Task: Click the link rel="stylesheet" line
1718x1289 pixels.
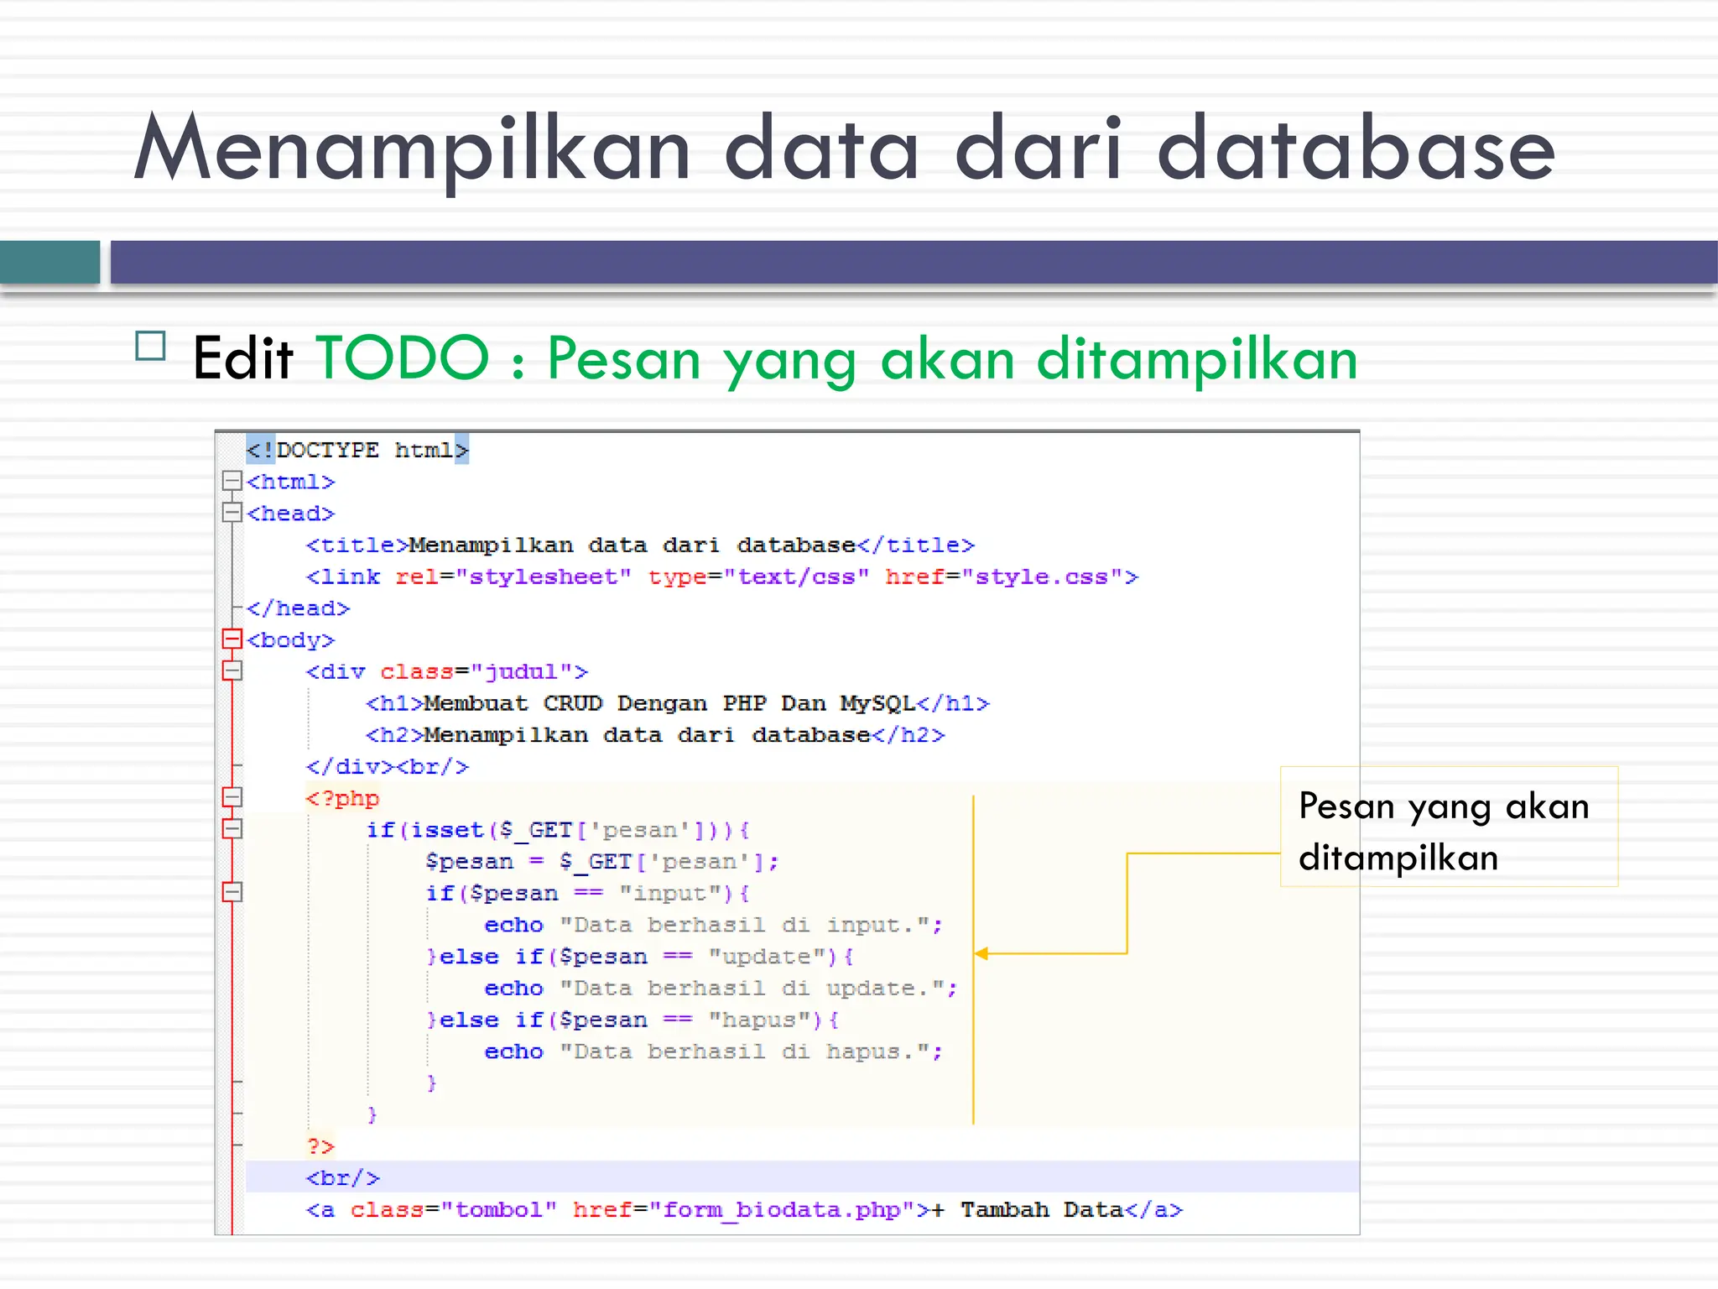Action: click(x=721, y=577)
